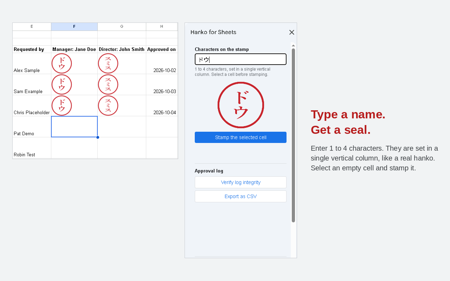This screenshot has width=450, height=281.
Task: Select the date cell 2026-10-04
Action: pyautogui.click(x=162, y=105)
